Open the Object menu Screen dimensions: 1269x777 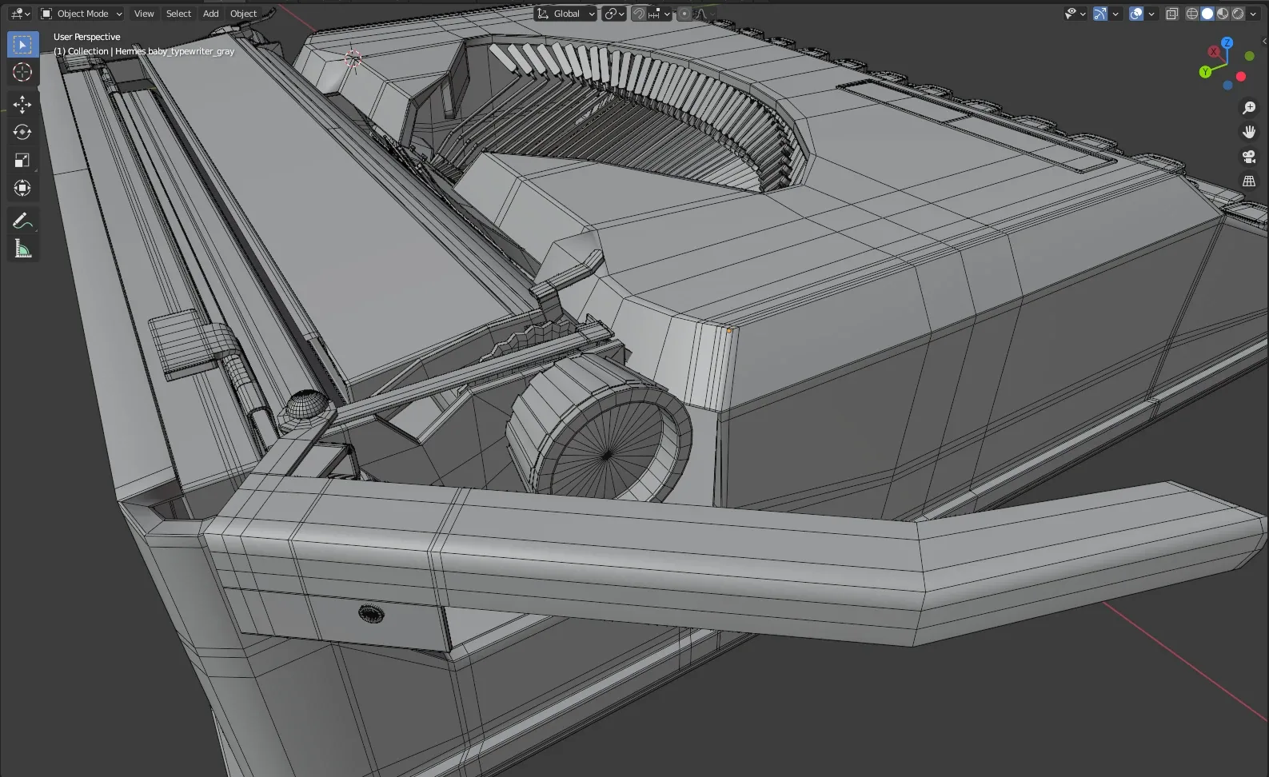pyautogui.click(x=243, y=14)
